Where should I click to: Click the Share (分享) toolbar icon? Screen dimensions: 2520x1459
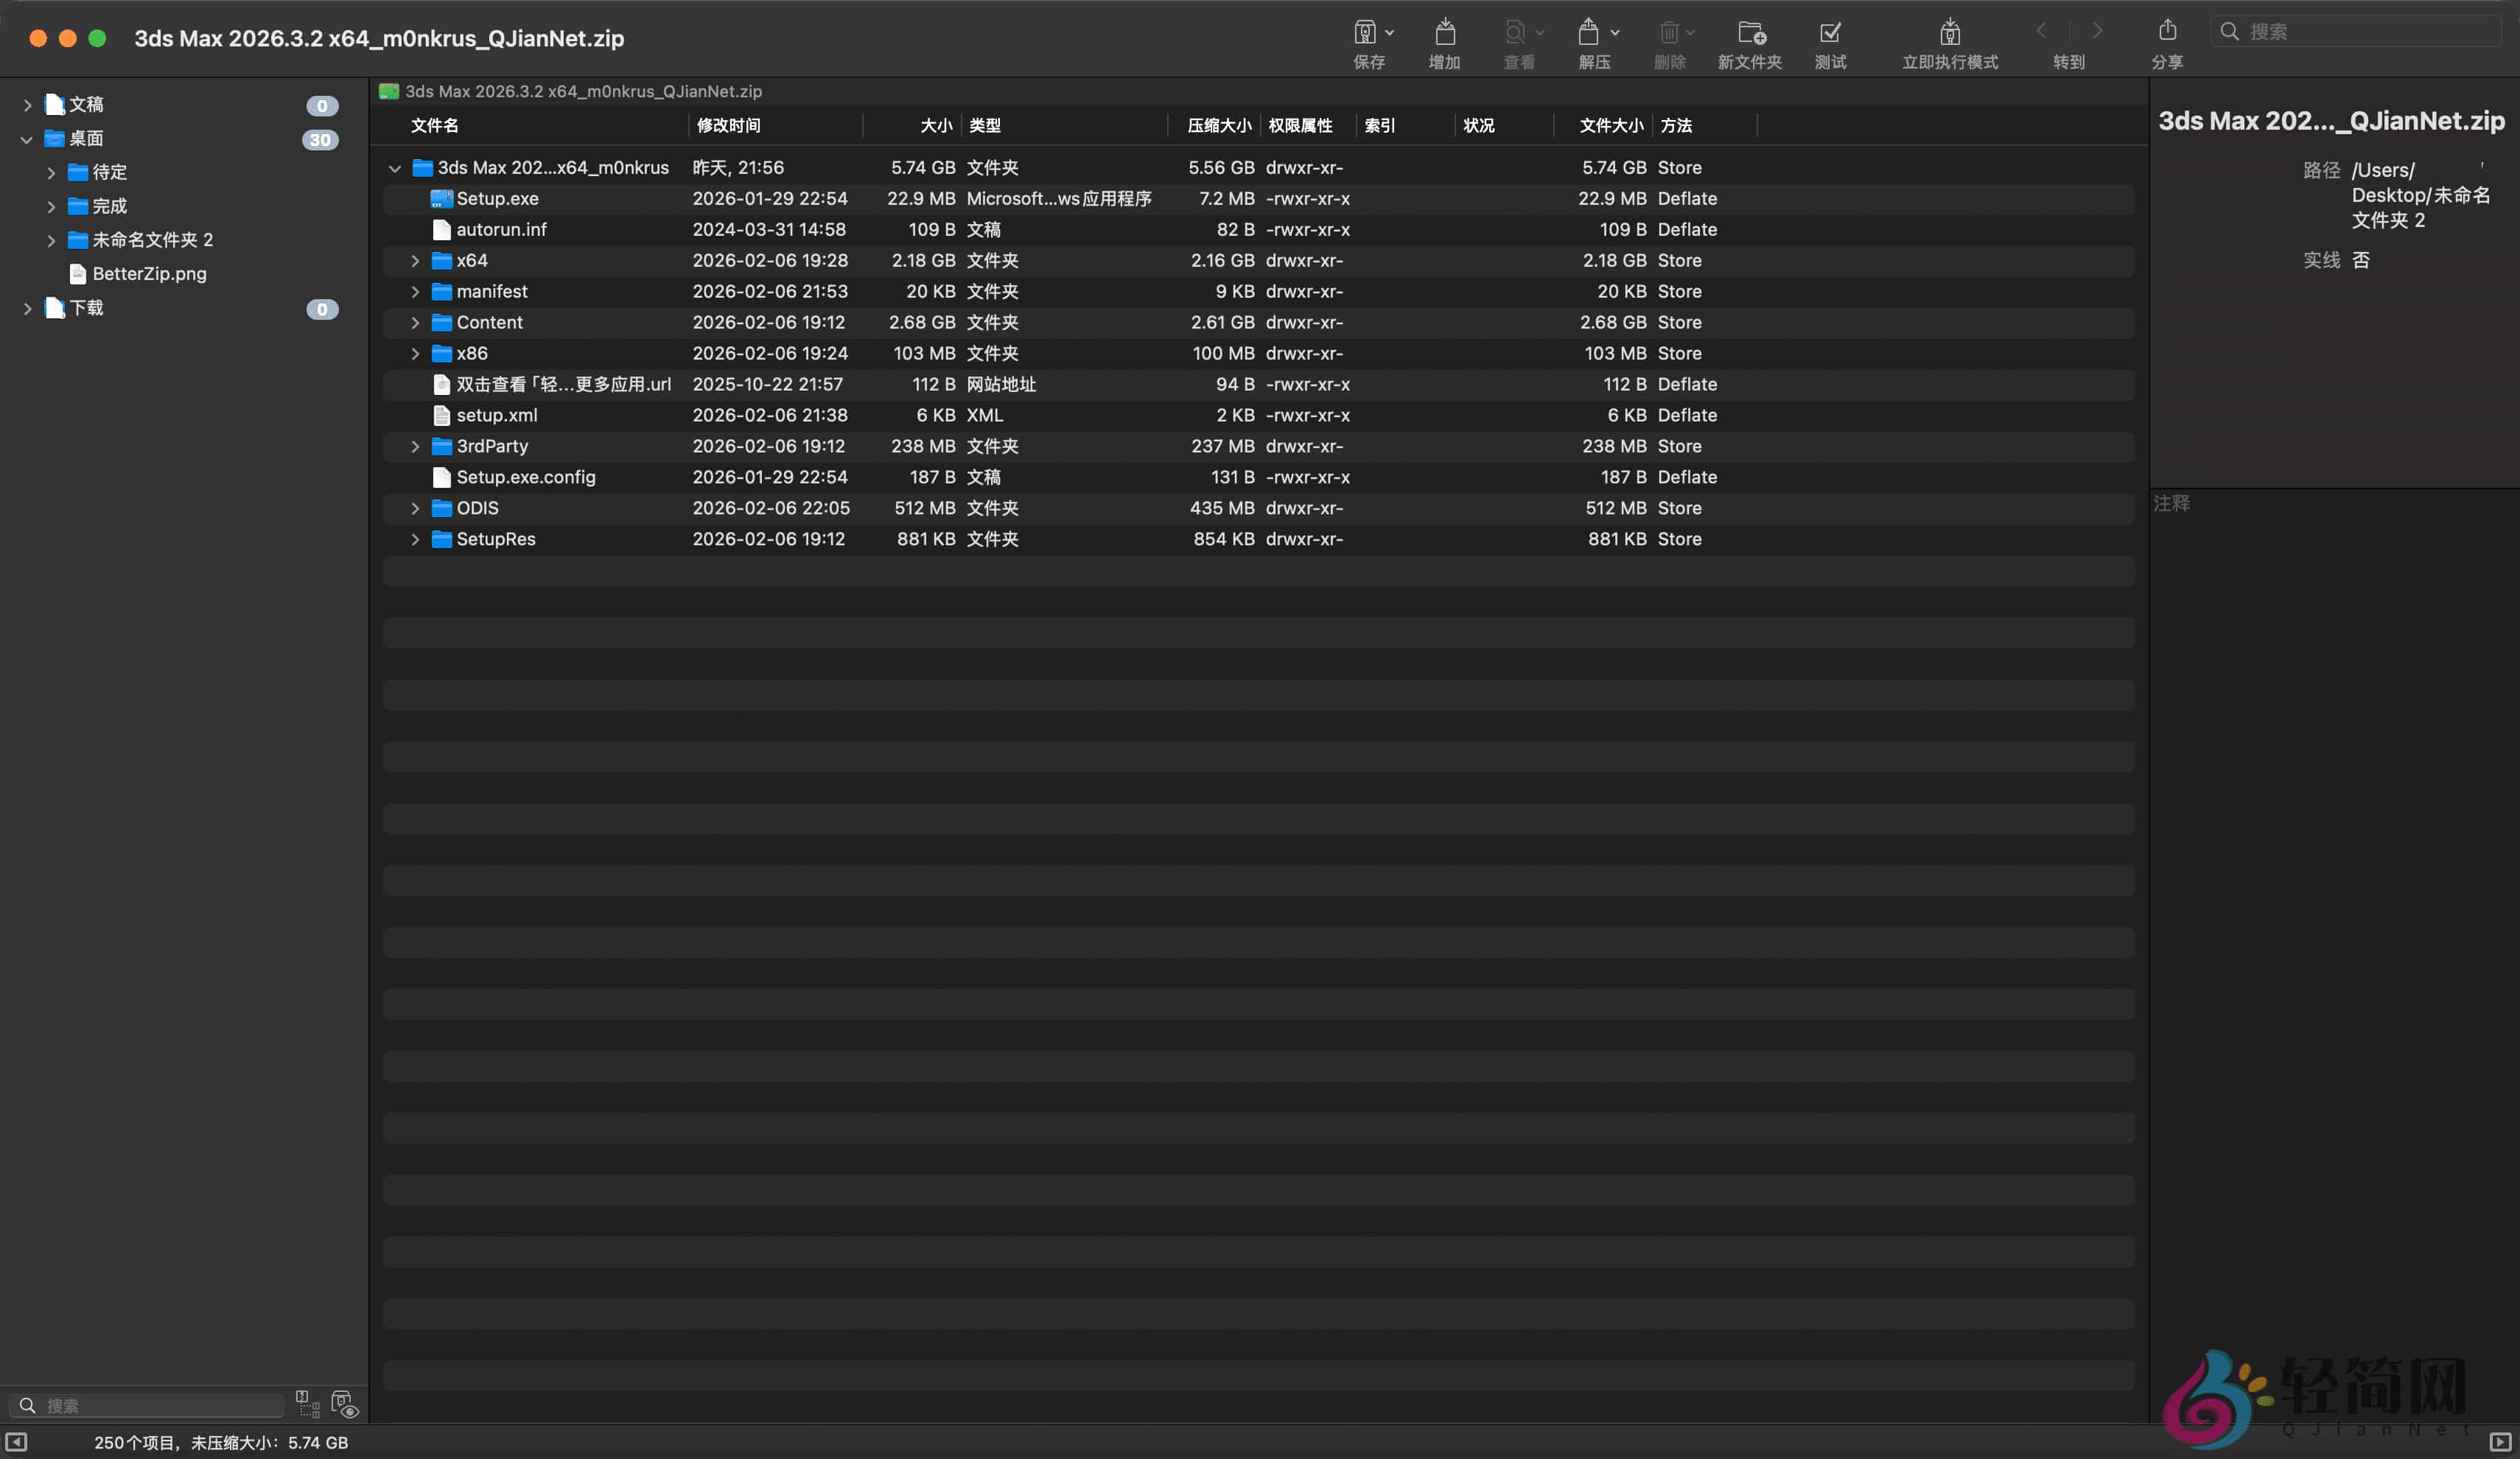tap(2167, 31)
